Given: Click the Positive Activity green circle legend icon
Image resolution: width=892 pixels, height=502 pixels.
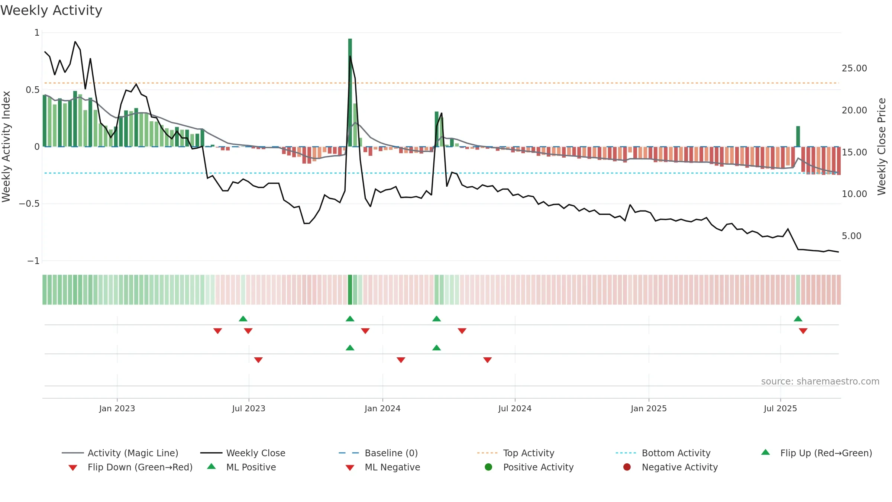Looking at the screenshot, I should click(x=488, y=467).
